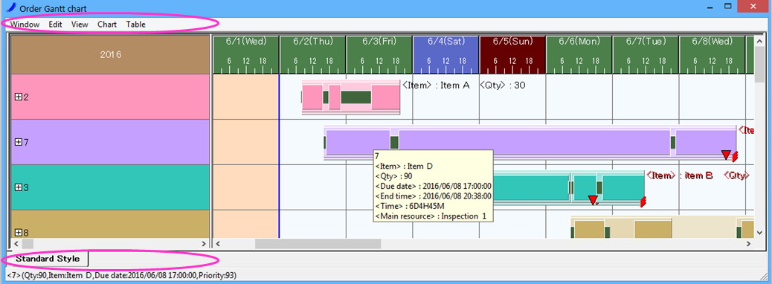Viewport: 772px width, 284px height.
Task: Click the red lightning late marker on order 7
Action: tap(735, 157)
